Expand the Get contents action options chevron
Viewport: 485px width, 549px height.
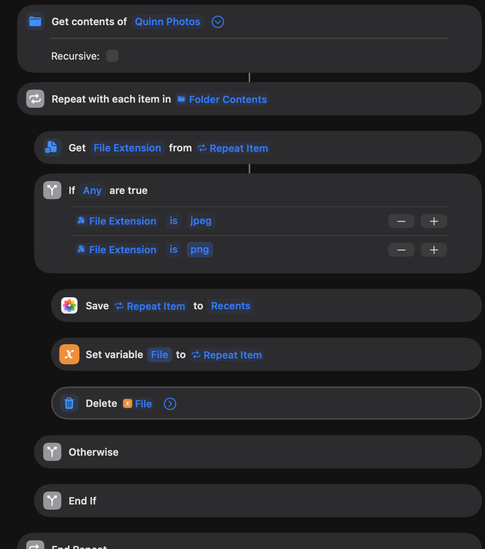coord(218,22)
